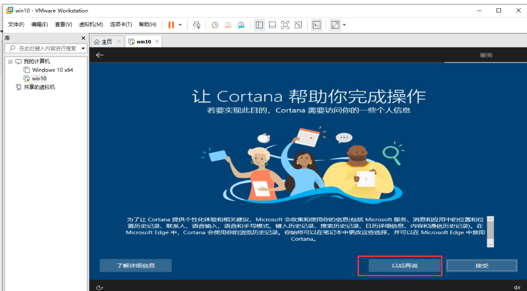This screenshot has height=291, width=527.
Task: Click the VMware Workstation title bar icon
Action: click(x=10, y=11)
